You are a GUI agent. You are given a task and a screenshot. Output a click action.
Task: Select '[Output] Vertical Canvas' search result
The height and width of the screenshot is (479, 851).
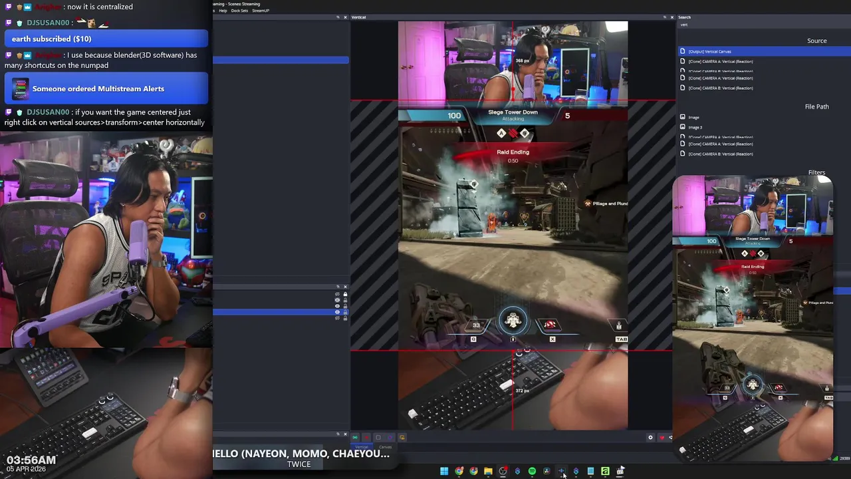click(x=709, y=51)
